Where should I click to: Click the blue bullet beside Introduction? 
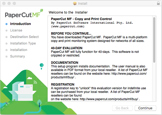point(7,24)
